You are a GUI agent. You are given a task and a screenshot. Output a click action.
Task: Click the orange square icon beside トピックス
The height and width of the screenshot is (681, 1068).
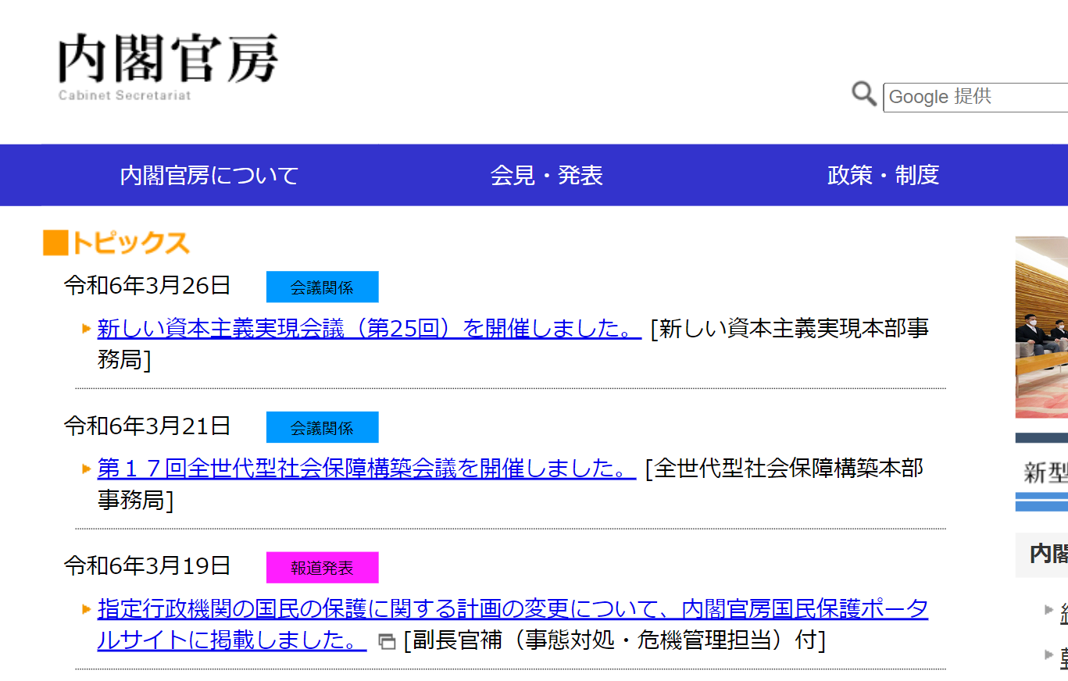55,243
